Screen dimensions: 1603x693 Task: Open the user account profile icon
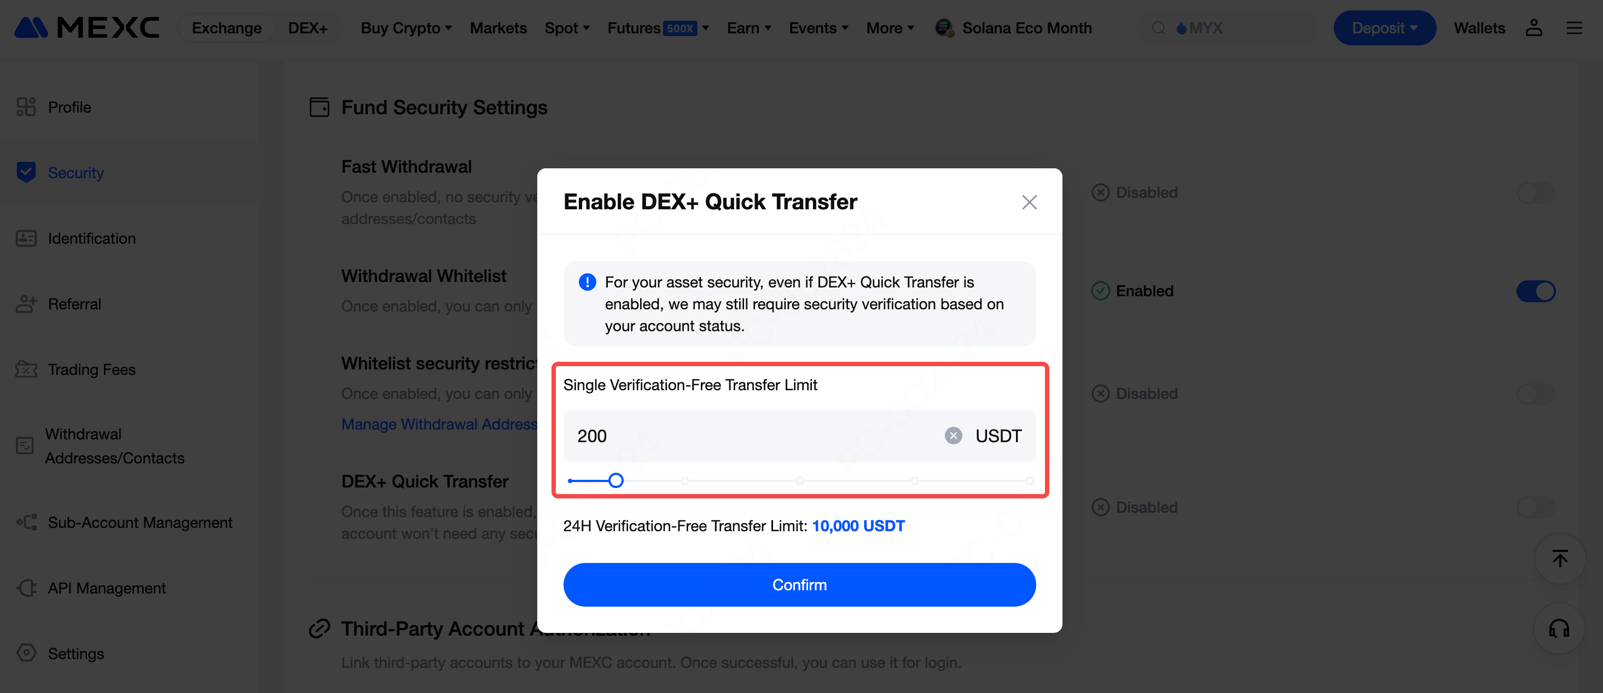pyautogui.click(x=1534, y=28)
